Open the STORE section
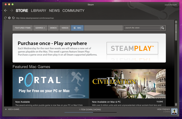Screen dimensions: 182x119 click(22, 11)
